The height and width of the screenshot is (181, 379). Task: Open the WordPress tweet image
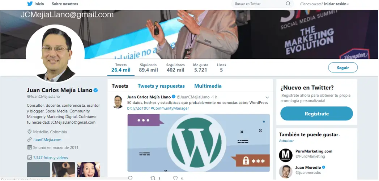[199, 143]
